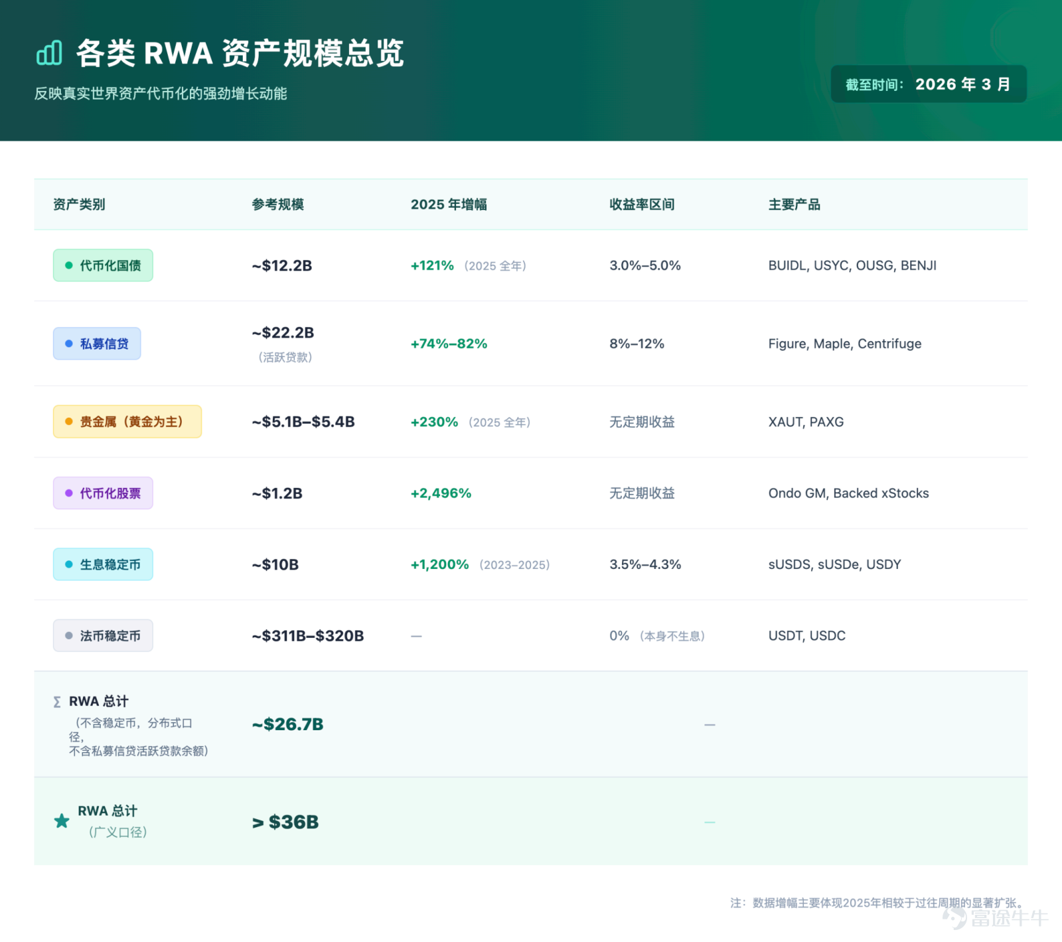Click the (活跃贷款) note under ~$22.2B
This screenshot has height=942, width=1062.
[285, 357]
